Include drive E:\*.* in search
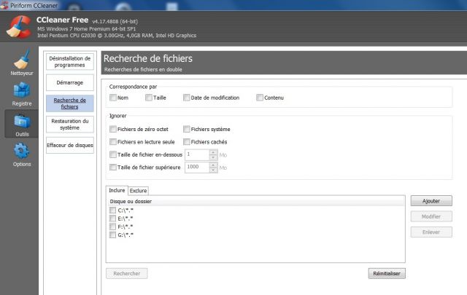Screen dimensions: 467x295 tap(112, 219)
